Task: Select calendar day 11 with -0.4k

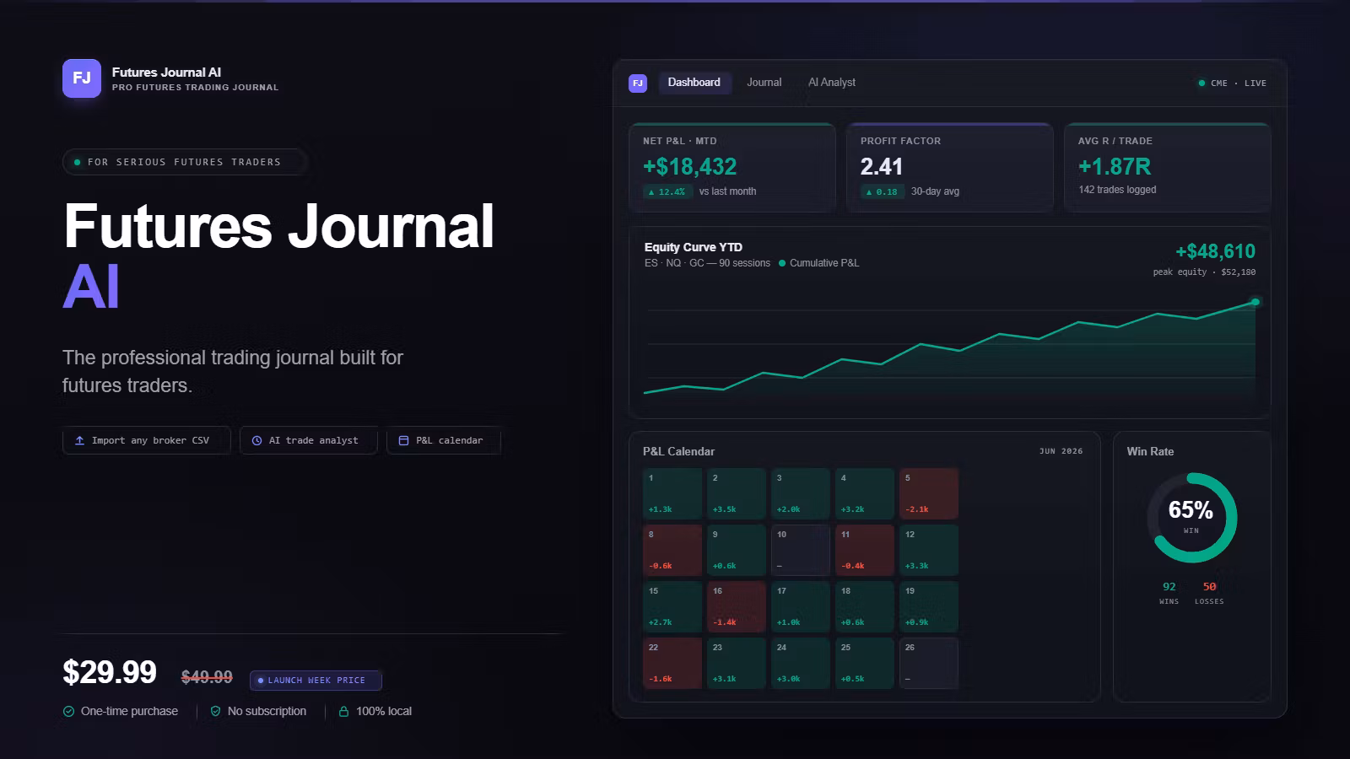Action: coord(865,550)
